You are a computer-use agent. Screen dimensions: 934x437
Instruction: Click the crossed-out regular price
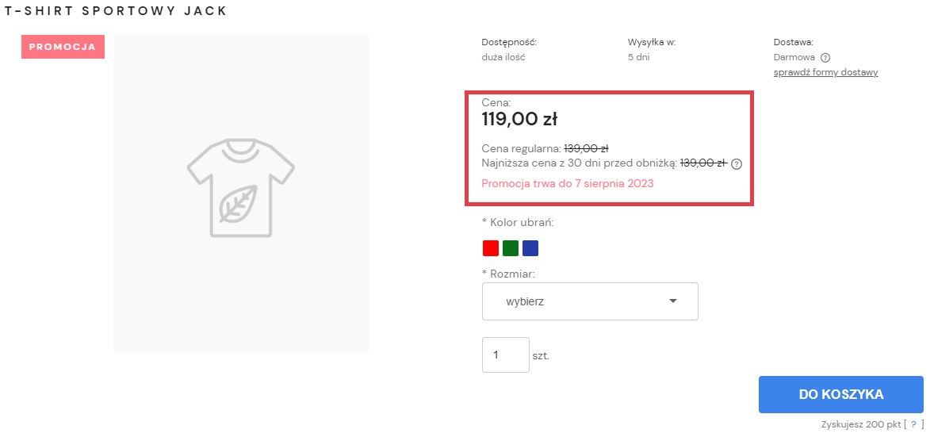[586, 148]
